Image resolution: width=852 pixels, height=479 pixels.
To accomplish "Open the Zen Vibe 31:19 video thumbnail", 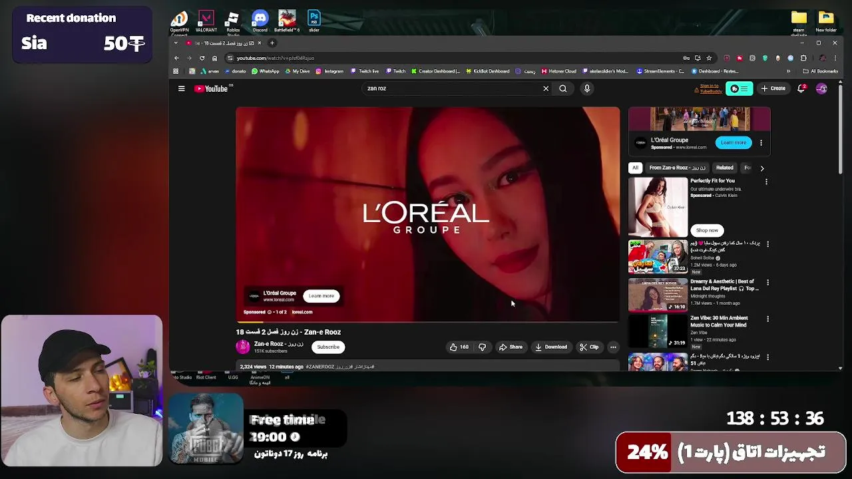I will pyautogui.click(x=658, y=331).
